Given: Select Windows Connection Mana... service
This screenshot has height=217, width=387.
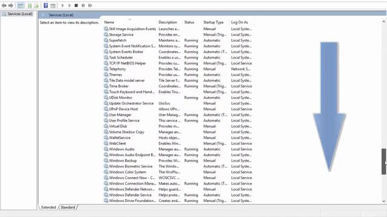Looking at the screenshot, I should point(132,183).
